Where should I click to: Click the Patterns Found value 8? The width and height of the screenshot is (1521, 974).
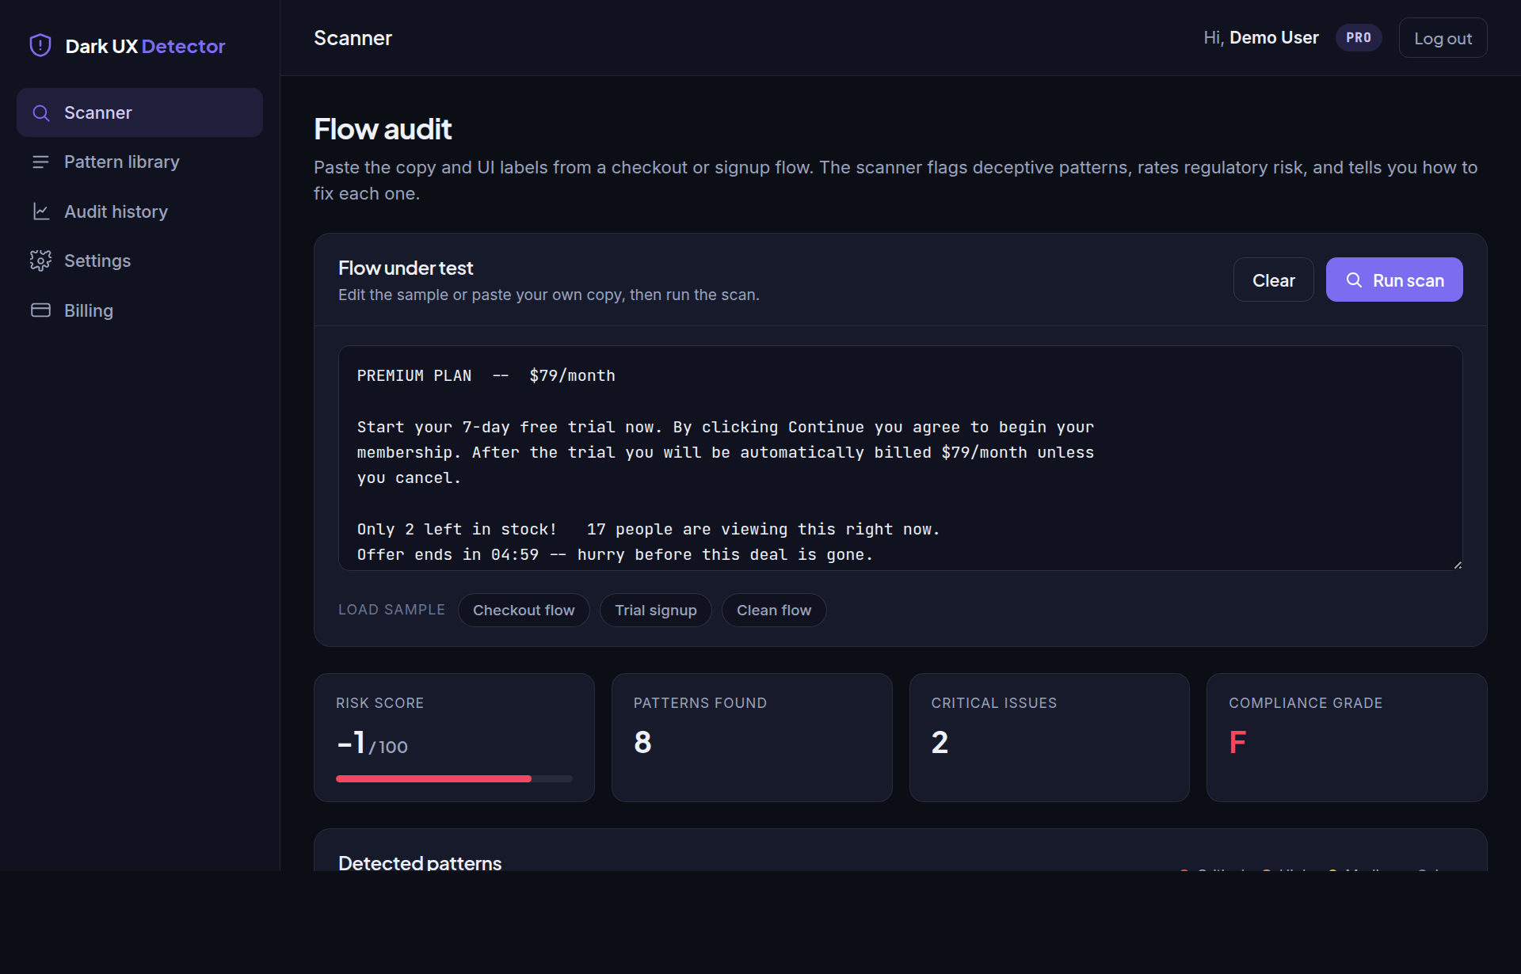coord(642,742)
